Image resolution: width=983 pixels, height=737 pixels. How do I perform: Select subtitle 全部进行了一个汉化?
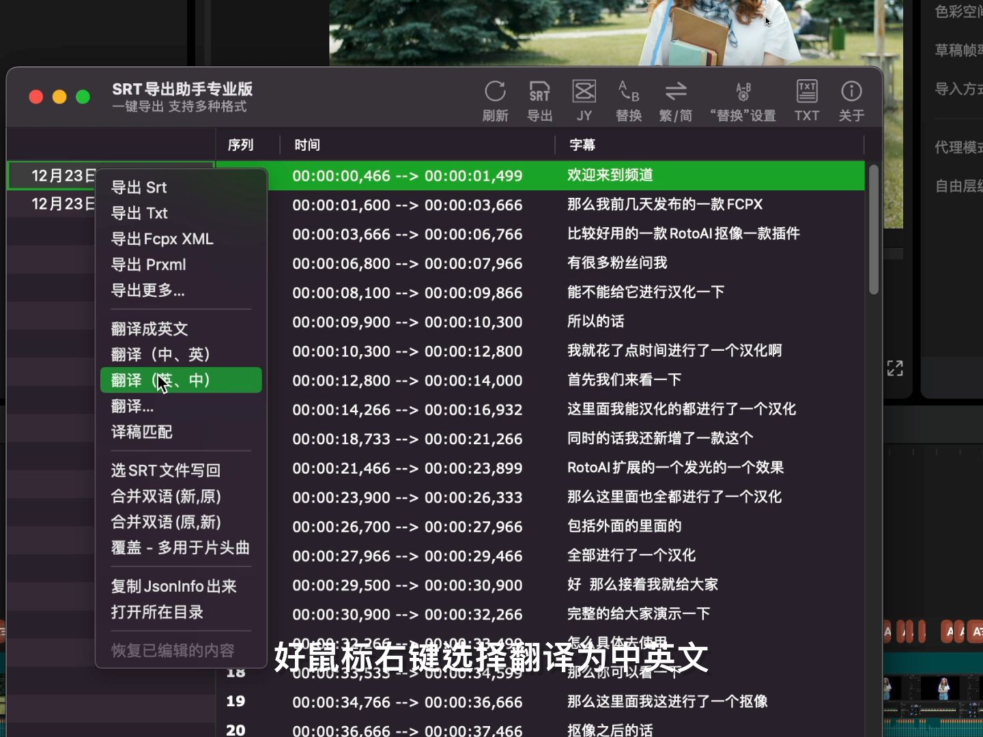click(631, 556)
